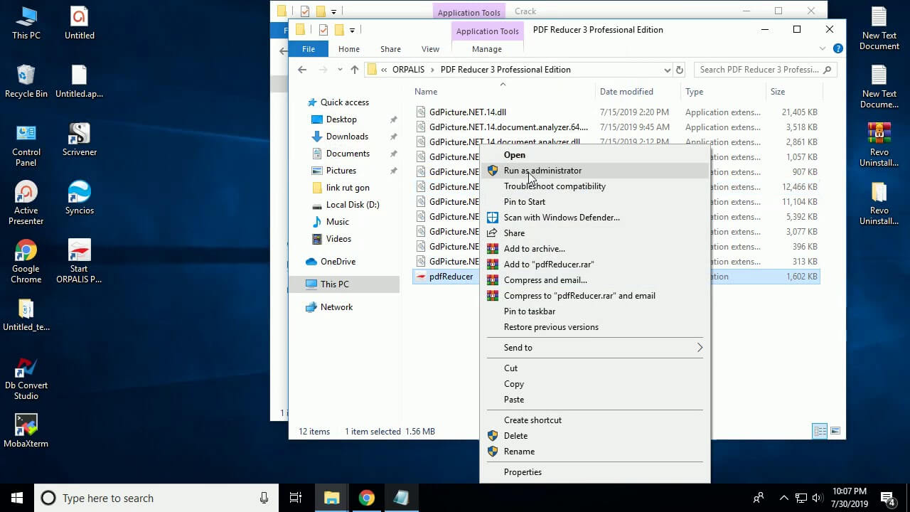The image size is (910, 512).
Task: Open the File tab in Explorer
Action: 309,49
